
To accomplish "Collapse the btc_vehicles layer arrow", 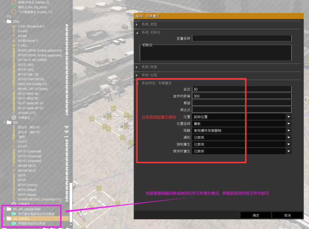I will click(4, 219).
